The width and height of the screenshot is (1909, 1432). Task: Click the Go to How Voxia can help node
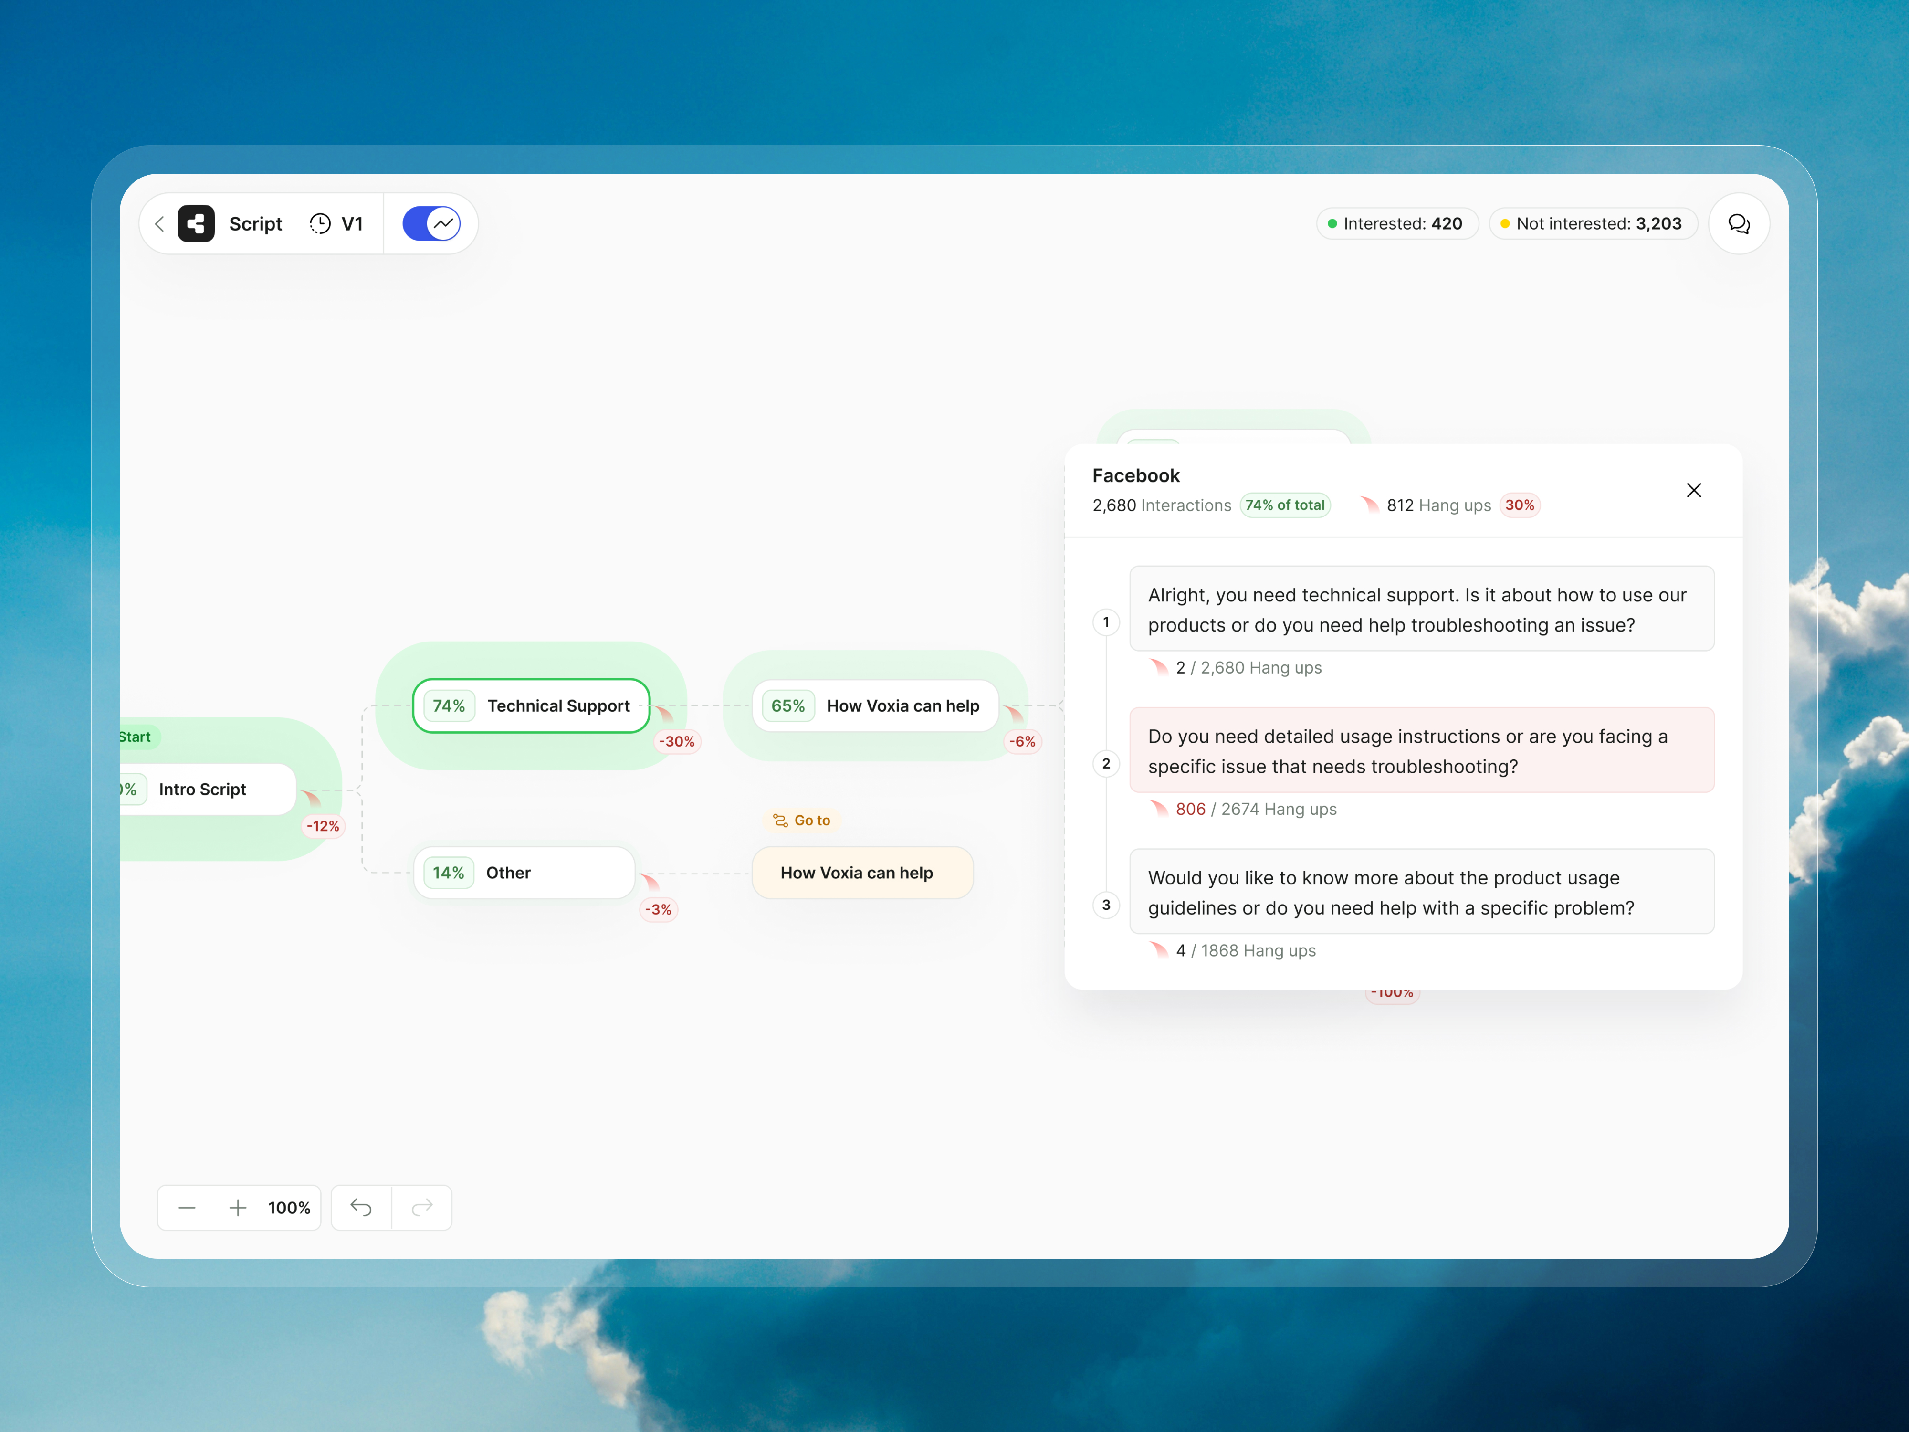[862, 873]
